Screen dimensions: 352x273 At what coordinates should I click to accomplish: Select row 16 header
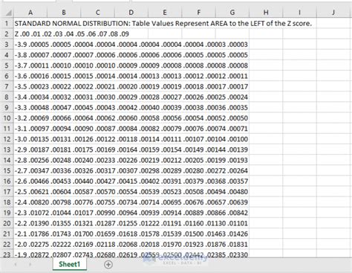click(x=7, y=182)
